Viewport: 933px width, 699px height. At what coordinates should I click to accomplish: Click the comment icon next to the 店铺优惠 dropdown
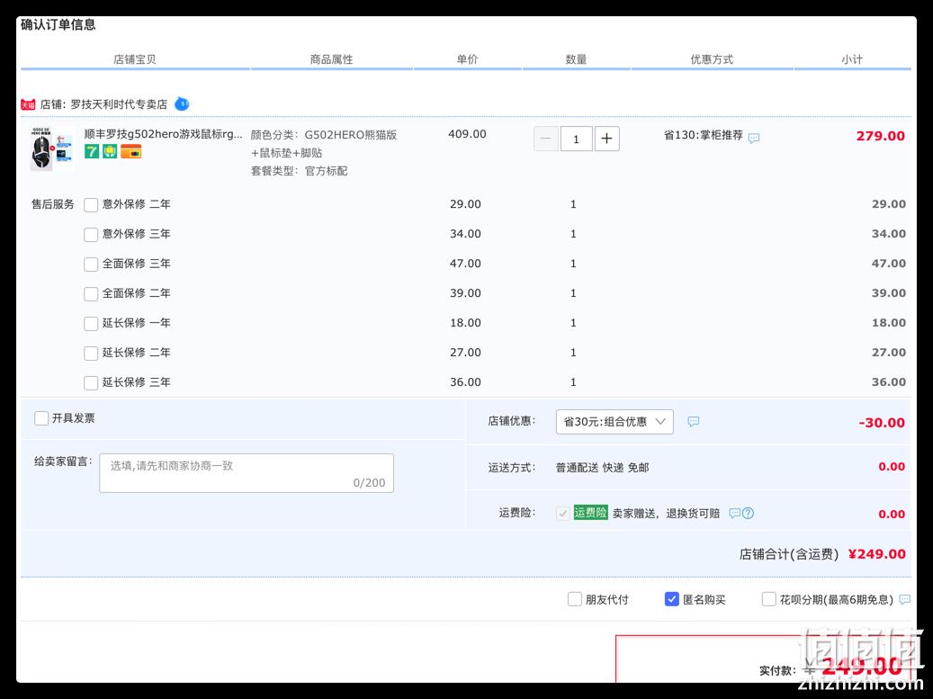tap(693, 422)
